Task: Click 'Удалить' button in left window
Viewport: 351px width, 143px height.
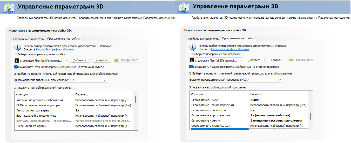Action: point(101,60)
